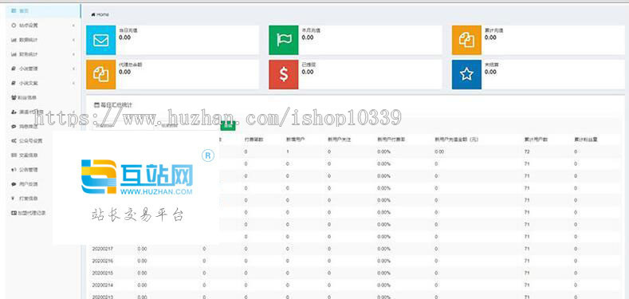Click the orange documents tile for 累计充值
The width and height of the screenshot is (629, 299).
coord(466,40)
